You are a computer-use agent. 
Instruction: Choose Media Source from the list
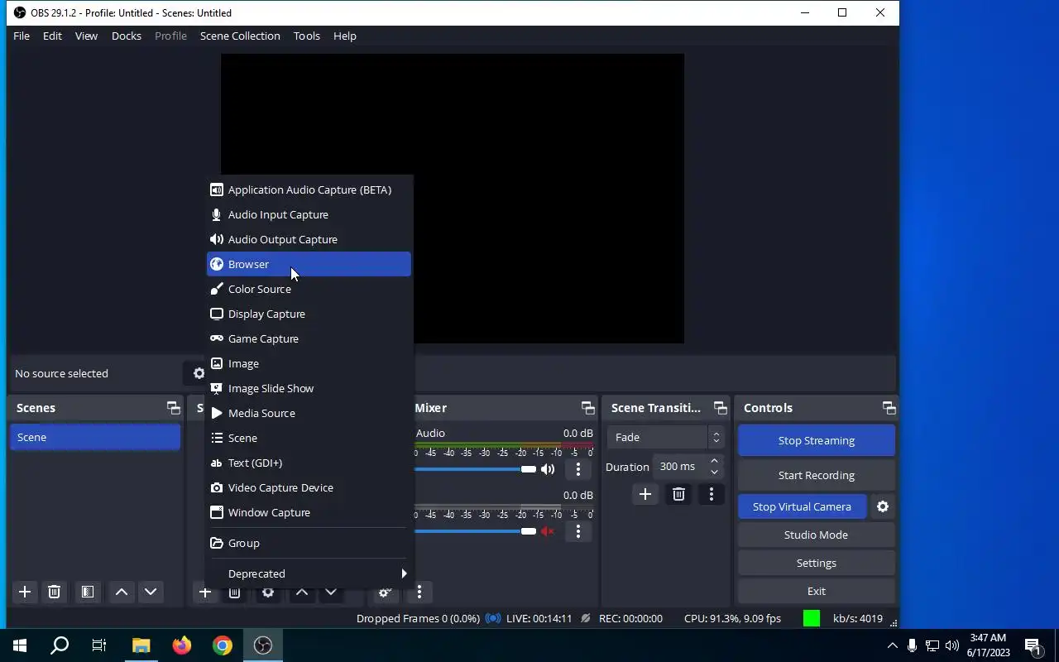309,413
